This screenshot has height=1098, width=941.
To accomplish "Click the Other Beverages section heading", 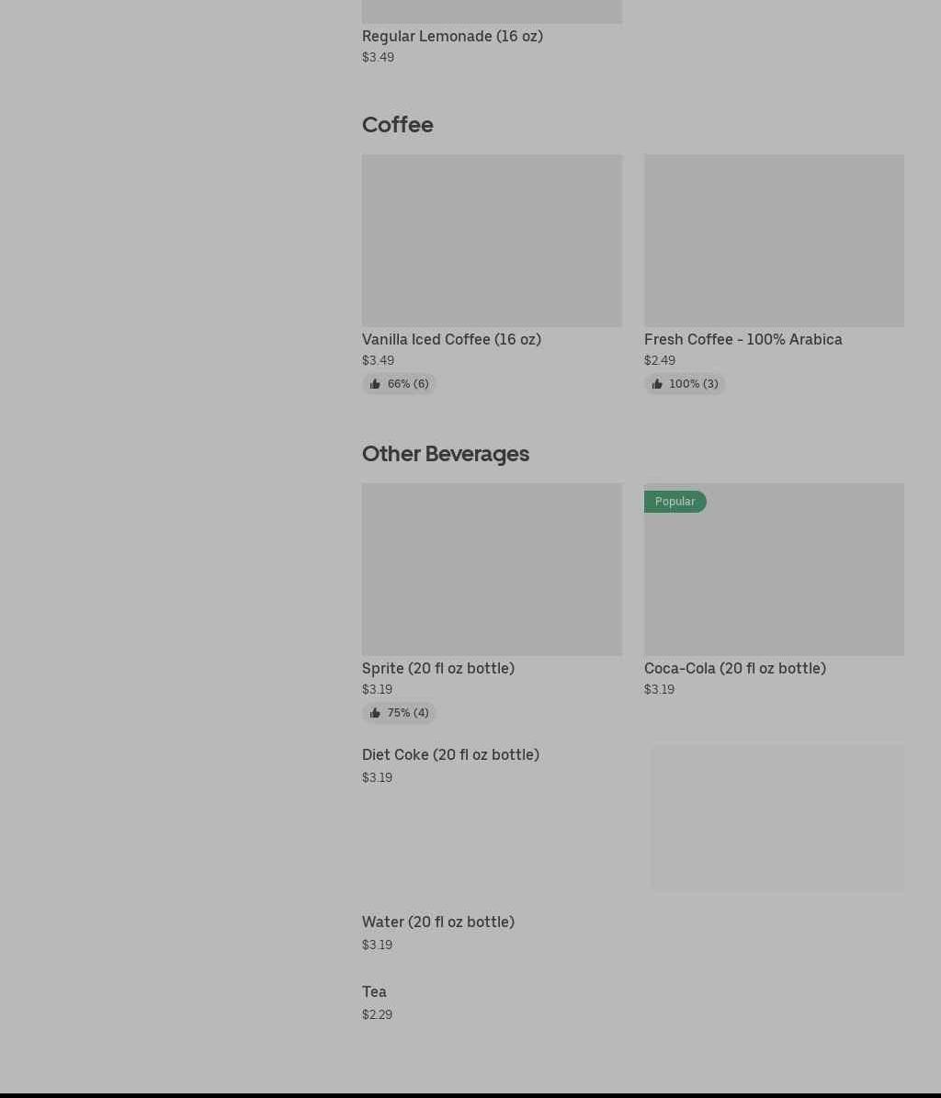I will [445, 453].
